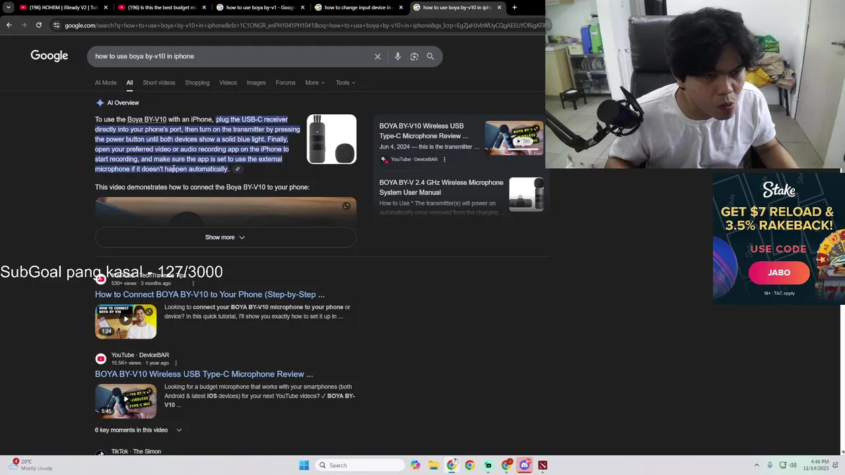Expand the Tools dropdown
This screenshot has height=475, width=845.
point(345,82)
